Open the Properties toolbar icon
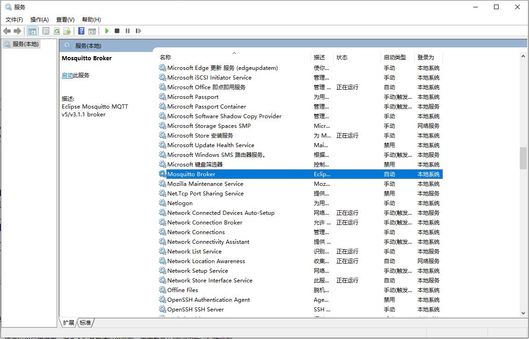This screenshot has height=339, width=529. click(46, 31)
